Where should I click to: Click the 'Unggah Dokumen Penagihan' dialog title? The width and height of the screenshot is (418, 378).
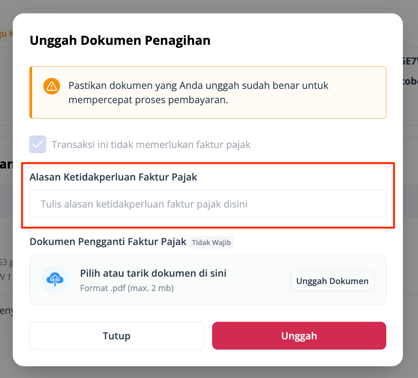tap(120, 41)
